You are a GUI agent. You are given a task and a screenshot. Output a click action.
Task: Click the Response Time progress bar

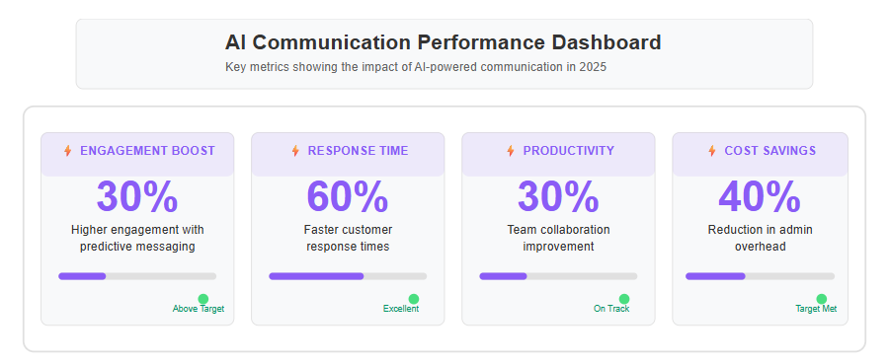coord(348,276)
